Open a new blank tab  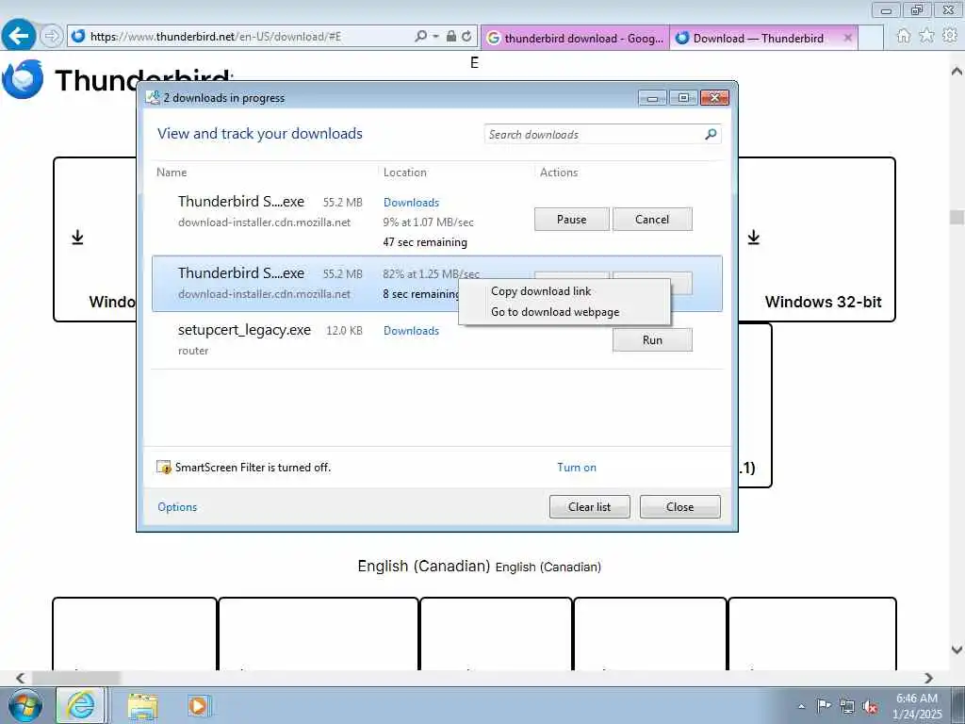tap(870, 38)
